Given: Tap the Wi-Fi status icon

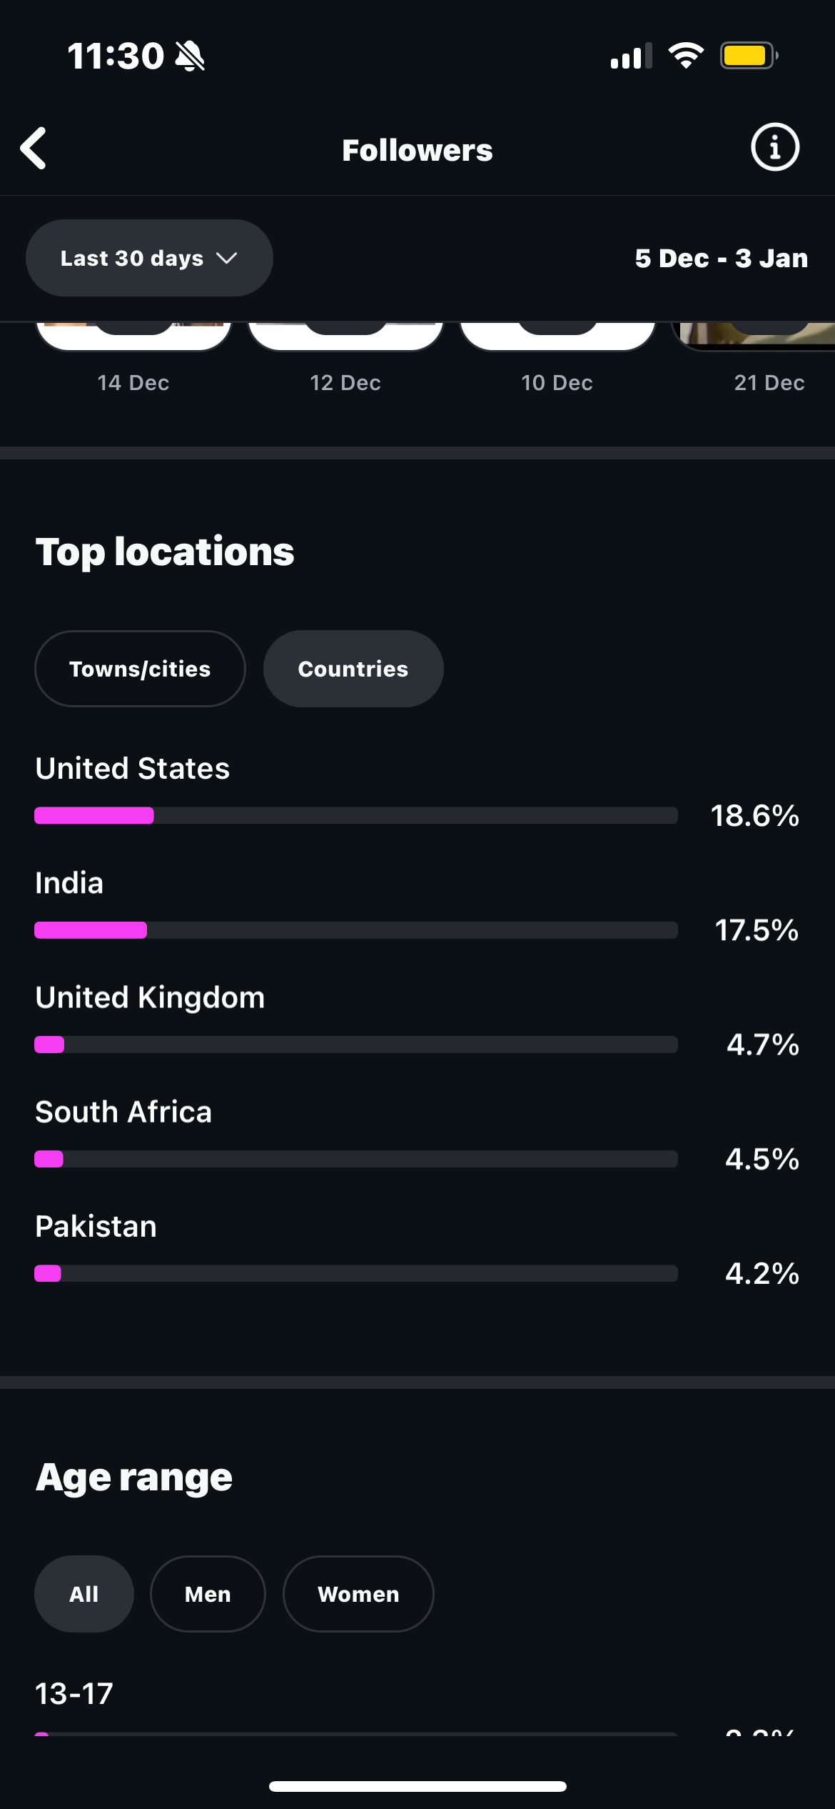Looking at the screenshot, I should point(686,56).
